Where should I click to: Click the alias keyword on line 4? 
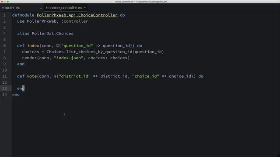point(23,34)
